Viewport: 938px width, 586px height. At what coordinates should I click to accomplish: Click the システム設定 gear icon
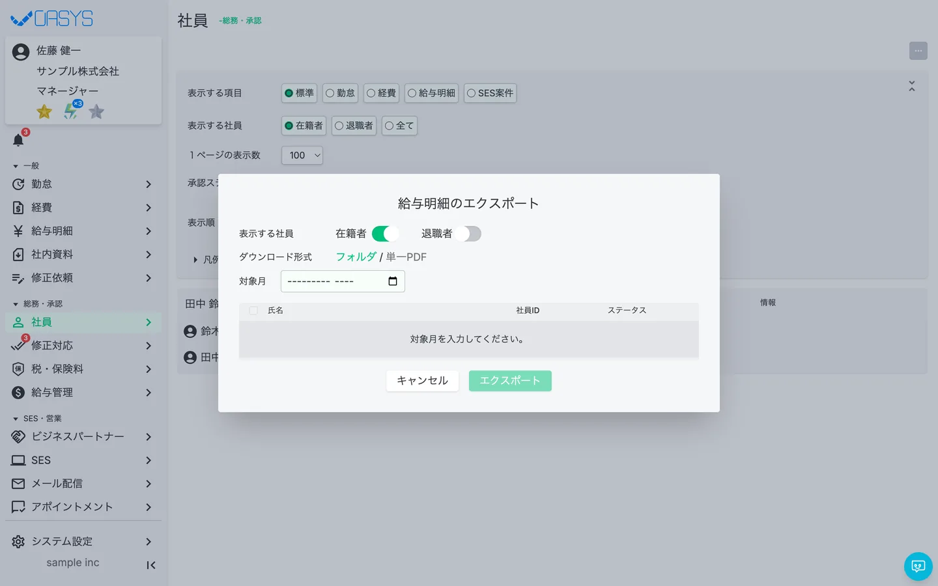[x=18, y=542]
